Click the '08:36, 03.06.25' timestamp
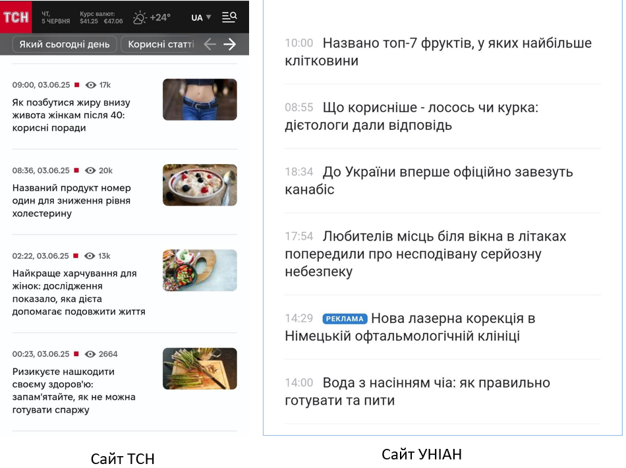 click(41, 171)
